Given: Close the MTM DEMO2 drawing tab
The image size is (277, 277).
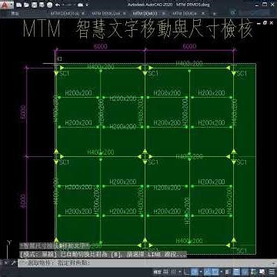Looking at the screenshot, I should (124, 13).
